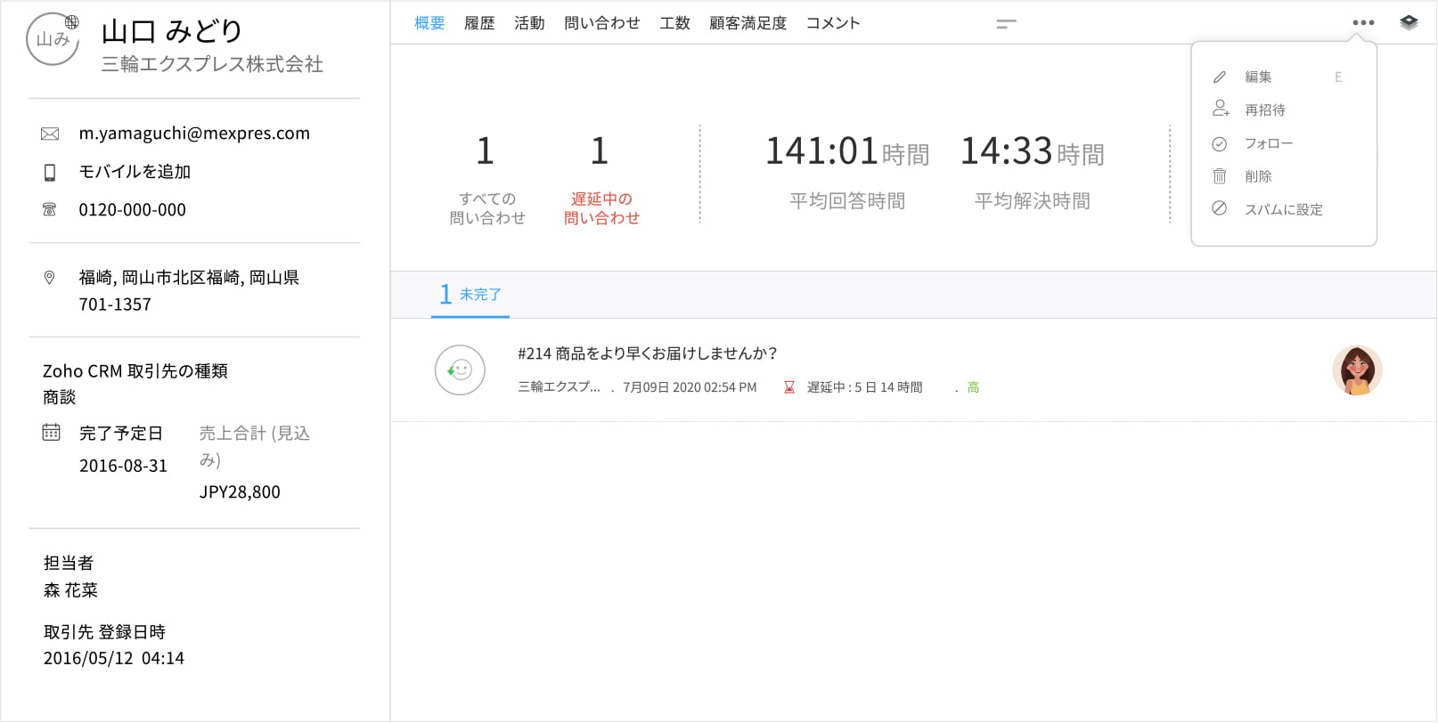Go to the 工数 tab

point(674,23)
